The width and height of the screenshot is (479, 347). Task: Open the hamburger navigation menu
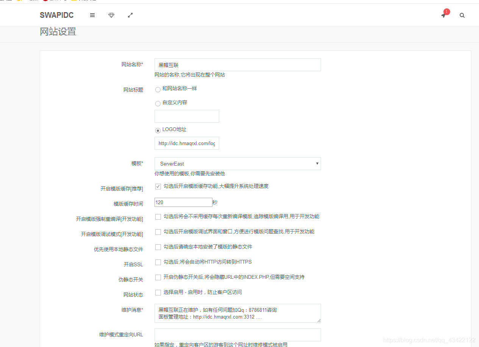(x=92, y=15)
